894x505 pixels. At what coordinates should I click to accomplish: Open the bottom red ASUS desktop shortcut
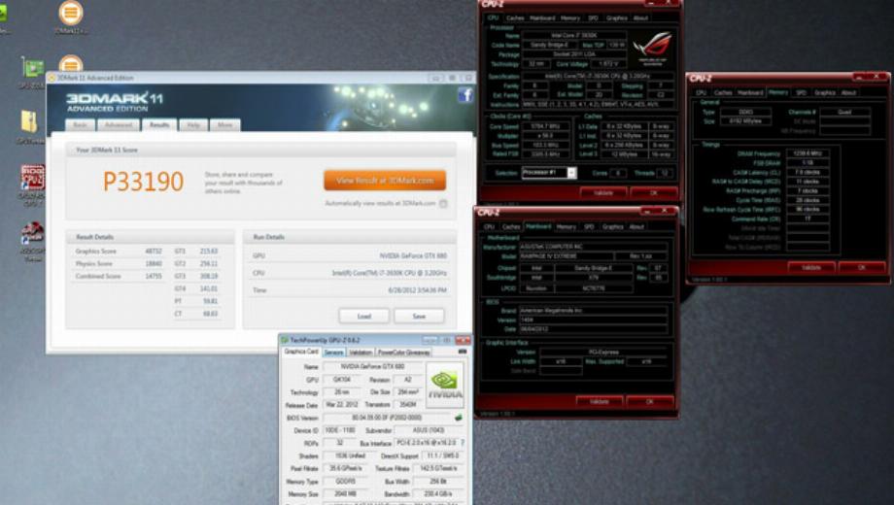click(x=32, y=233)
